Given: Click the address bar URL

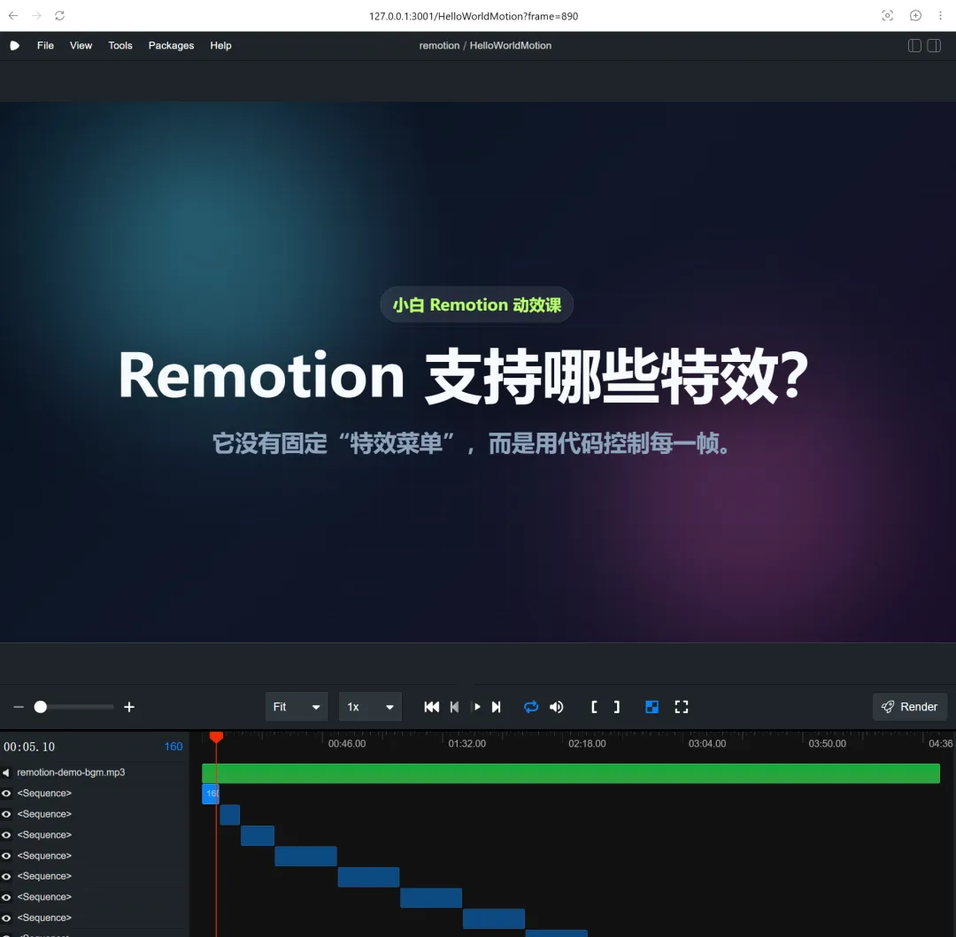Looking at the screenshot, I should [474, 17].
